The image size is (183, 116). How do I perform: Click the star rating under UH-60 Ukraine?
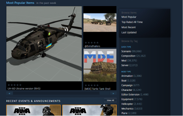pos(15,85)
